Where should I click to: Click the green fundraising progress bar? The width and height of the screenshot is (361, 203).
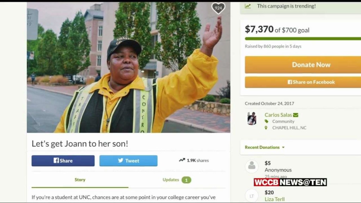tap(303, 39)
